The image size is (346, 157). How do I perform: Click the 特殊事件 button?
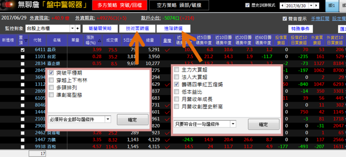(300, 29)
